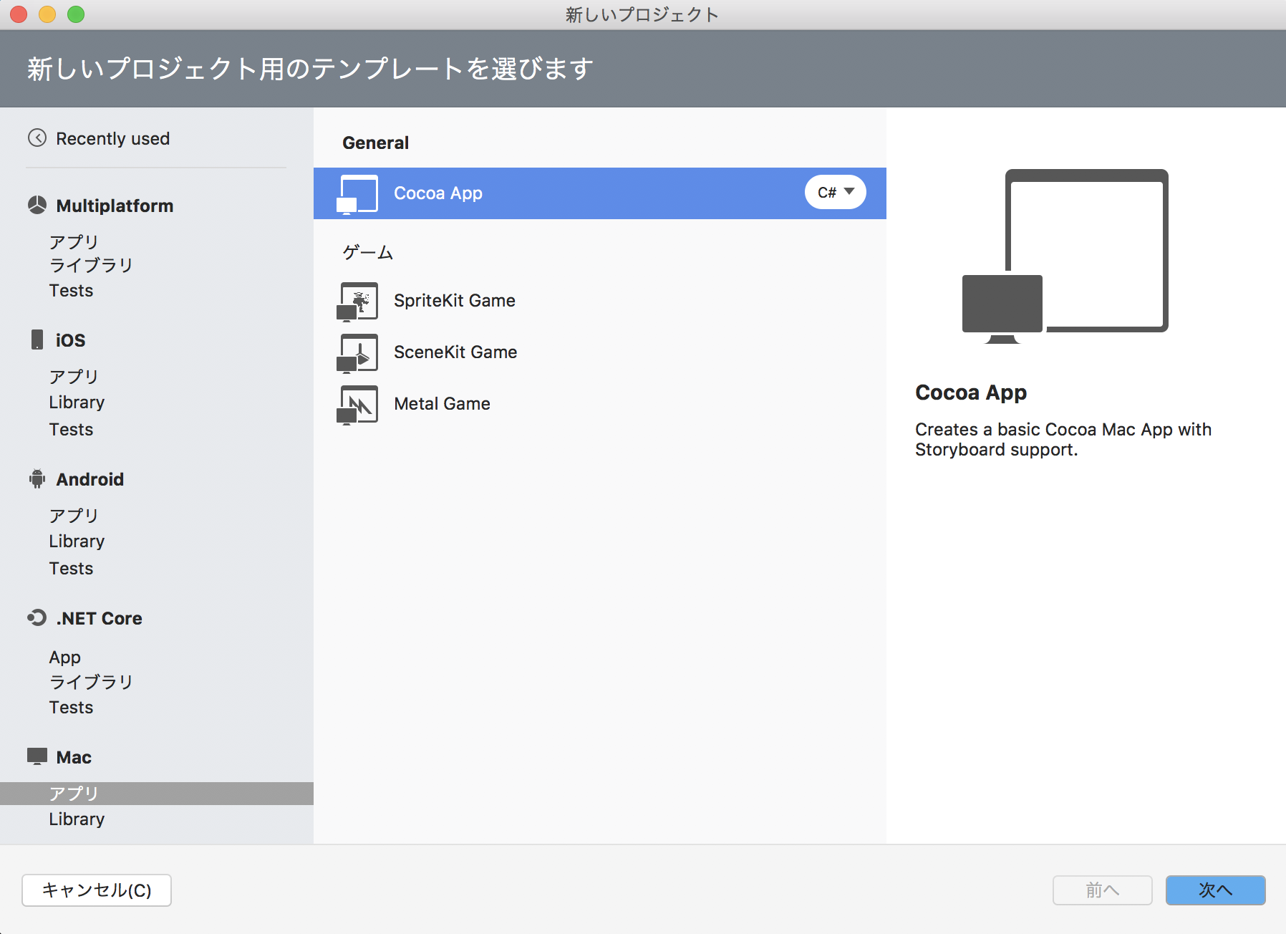Click the Mac monitor icon in sidebar
The width and height of the screenshot is (1286, 934).
(x=37, y=756)
